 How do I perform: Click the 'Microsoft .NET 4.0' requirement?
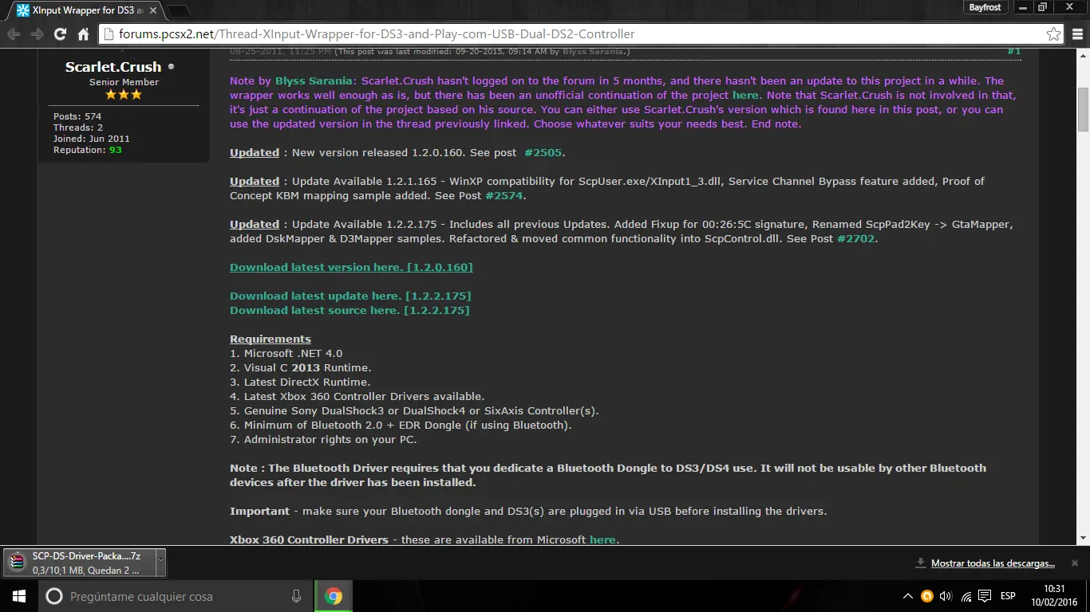coord(293,353)
